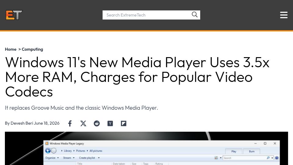This screenshot has height=165, width=293.
Task: Click help icon in Media Player image
Action: click(277, 158)
